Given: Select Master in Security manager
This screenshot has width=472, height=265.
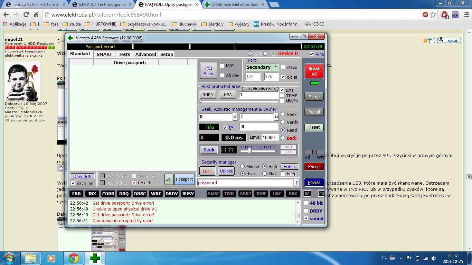Looking at the screenshot, I should (x=242, y=166).
